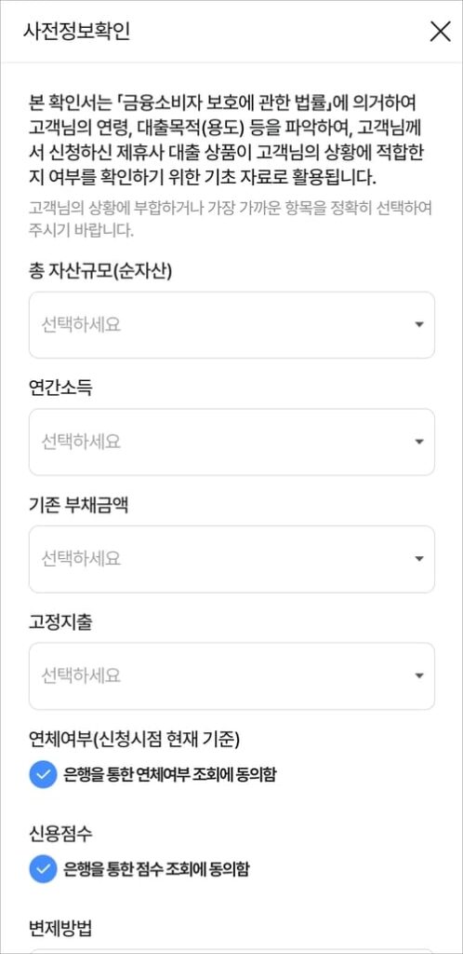Click the 은행을 통한 점수 조회에 동의함 label
The image size is (463, 954).
click(156, 869)
